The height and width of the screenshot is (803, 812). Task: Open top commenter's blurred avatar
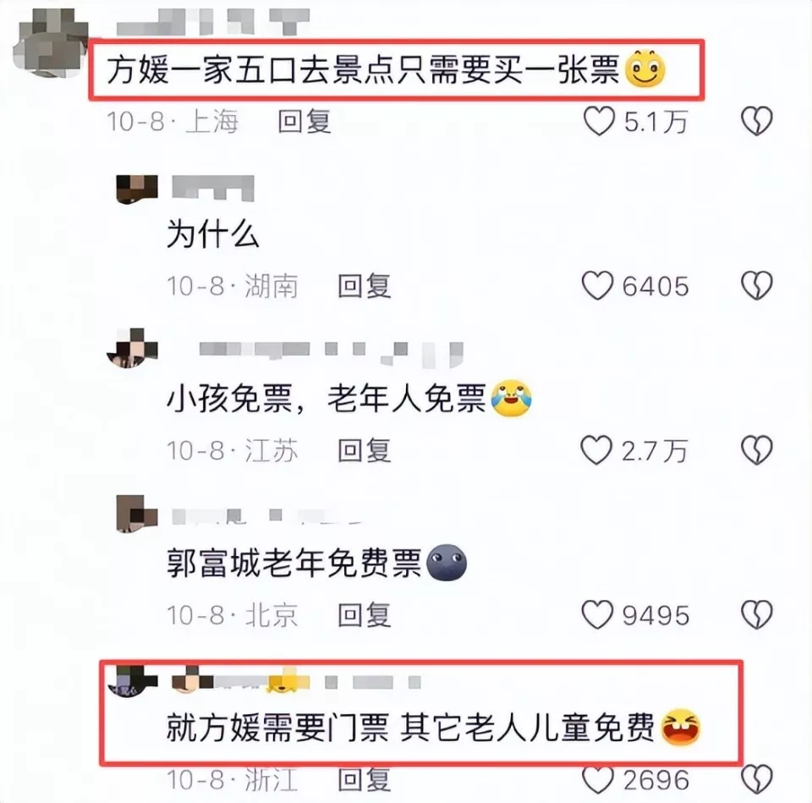coord(51,42)
